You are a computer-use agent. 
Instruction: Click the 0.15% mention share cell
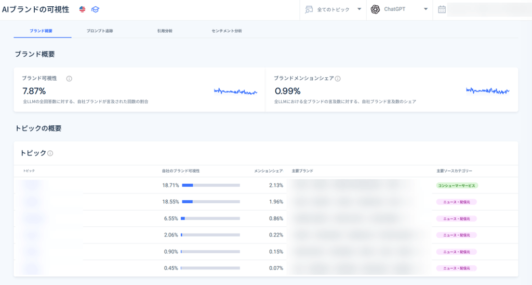[276, 252]
